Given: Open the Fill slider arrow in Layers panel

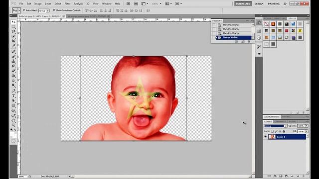Looking at the screenshot, I should click(x=307, y=131).
